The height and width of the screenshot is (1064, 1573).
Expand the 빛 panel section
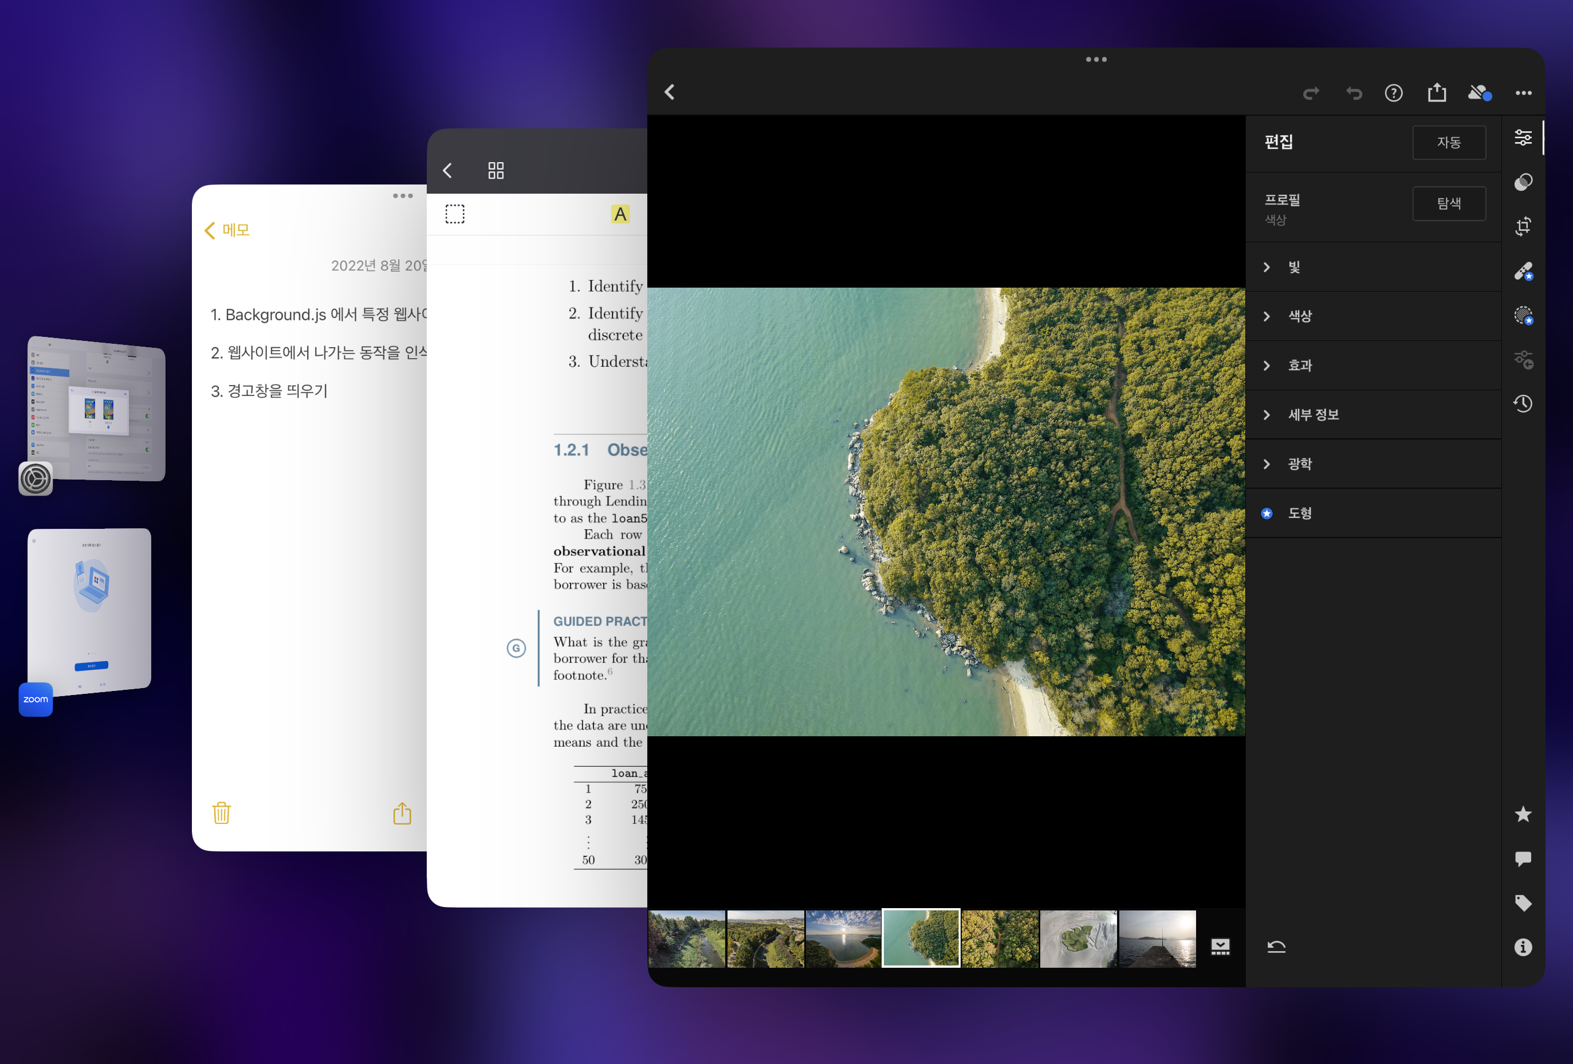click(x=1293, y=268)
